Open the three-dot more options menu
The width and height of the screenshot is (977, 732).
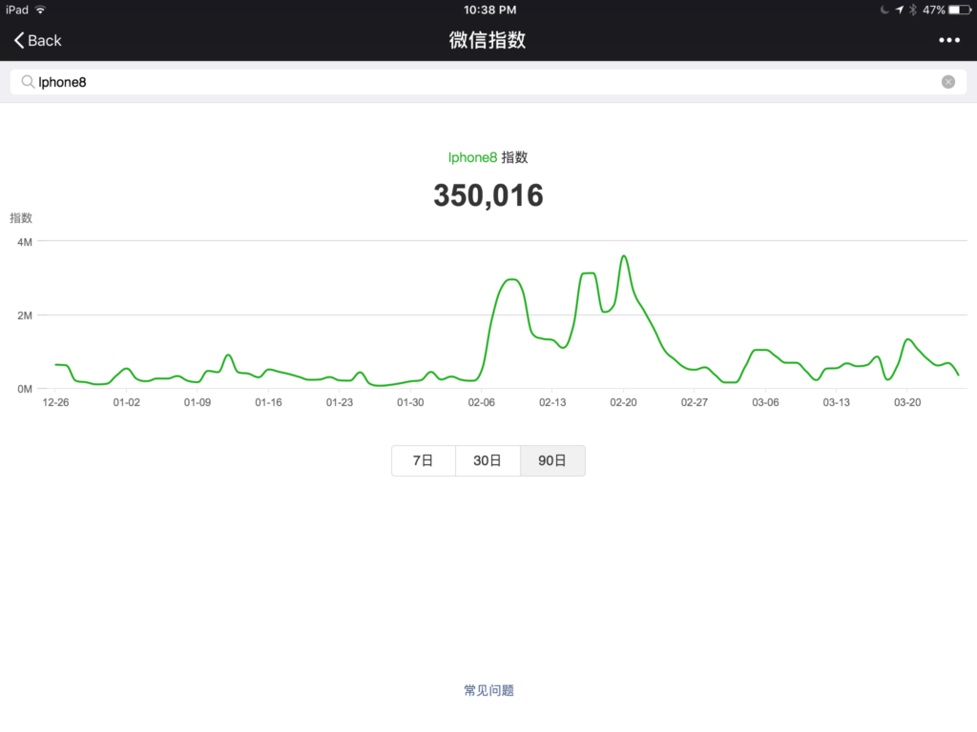(948, 40)
